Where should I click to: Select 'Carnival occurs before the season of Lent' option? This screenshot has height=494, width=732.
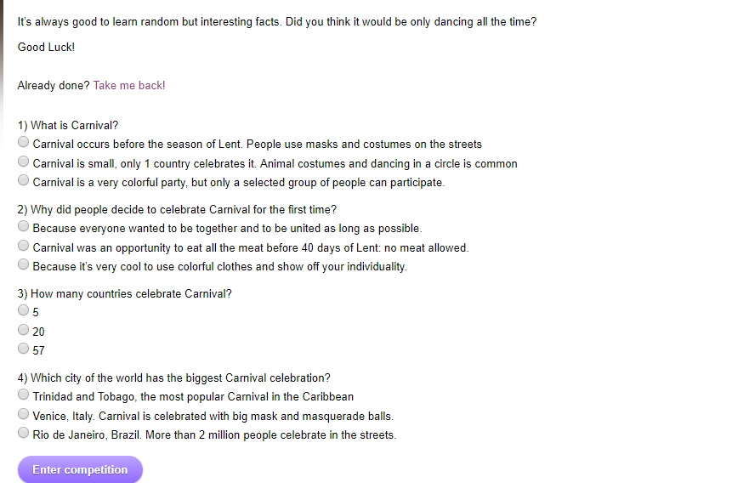click(x=23, y=142)
